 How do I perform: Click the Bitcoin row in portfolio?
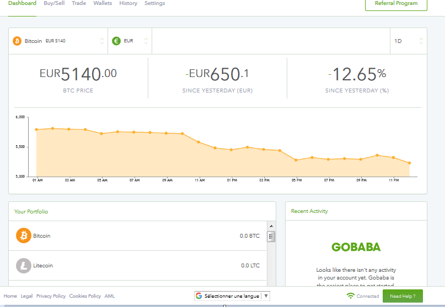point(138,236)
